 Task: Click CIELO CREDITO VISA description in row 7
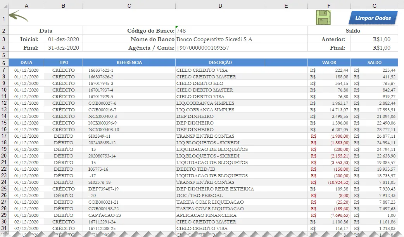(x=220, y=70)
